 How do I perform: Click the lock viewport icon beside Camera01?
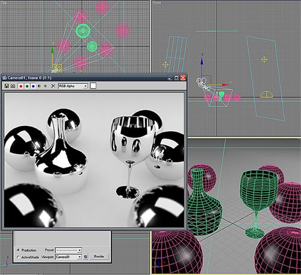pyautogui.click(x=85, y=257)
